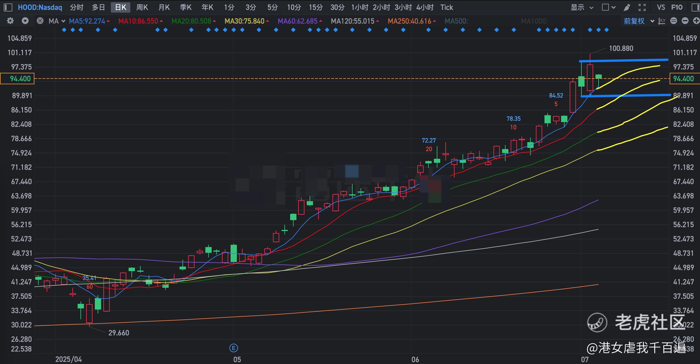
Task: Open the circled down-triangle indicator menu
Action: coord(25,21)
